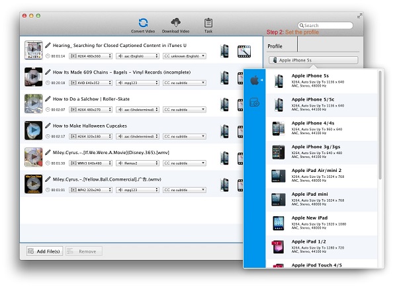Open aac (English) audio track dropdown
397x287 pixels.
pyautogui.click(x=138, y=56)
